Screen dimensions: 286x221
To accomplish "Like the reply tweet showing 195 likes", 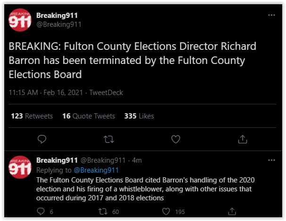I will coord(166,212).
